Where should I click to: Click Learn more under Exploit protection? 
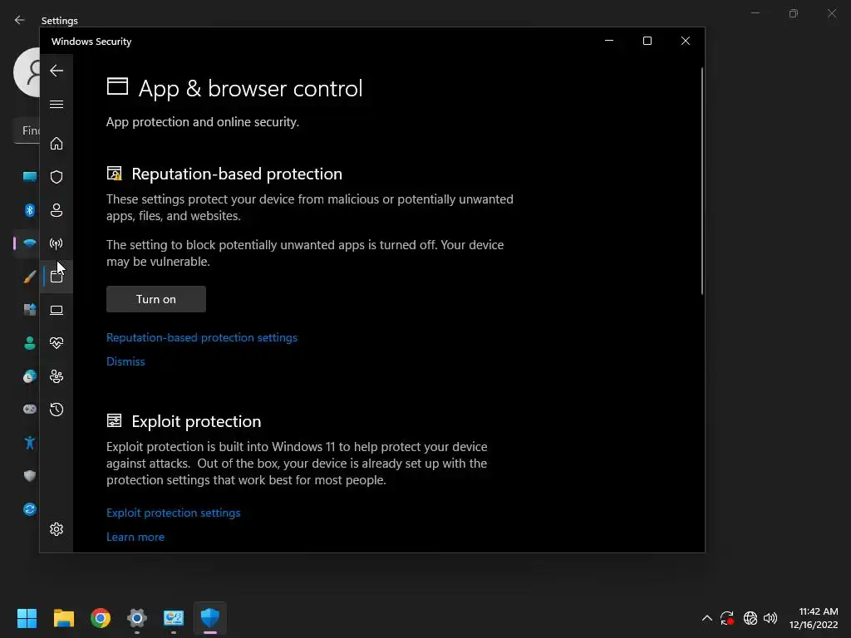coord(135,537)
